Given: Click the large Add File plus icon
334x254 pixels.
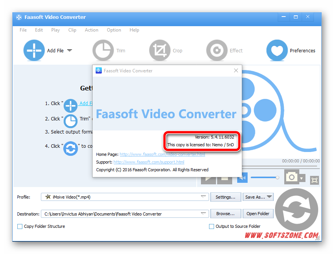Looking at the screenshot, I should pyautogui.click(x=34, y=50).
